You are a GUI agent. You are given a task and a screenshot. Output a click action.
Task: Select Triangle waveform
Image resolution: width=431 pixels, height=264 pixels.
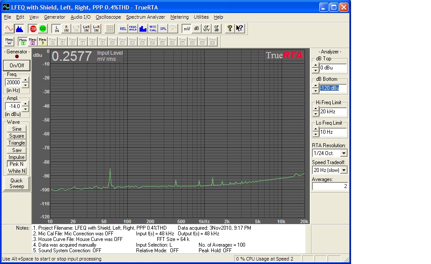click(x=17, y=143)
